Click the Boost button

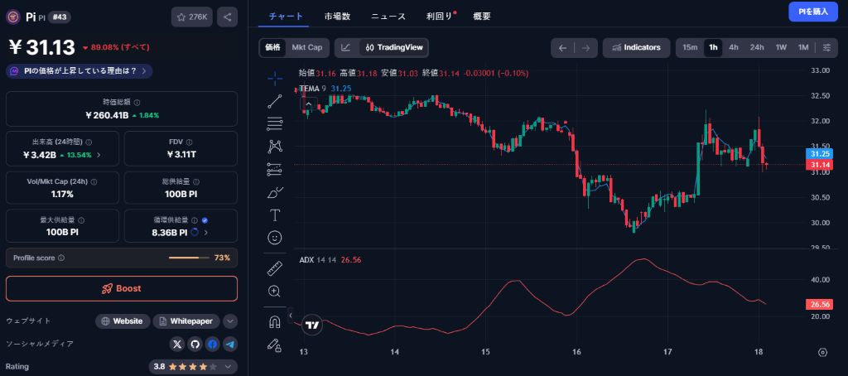122,288
